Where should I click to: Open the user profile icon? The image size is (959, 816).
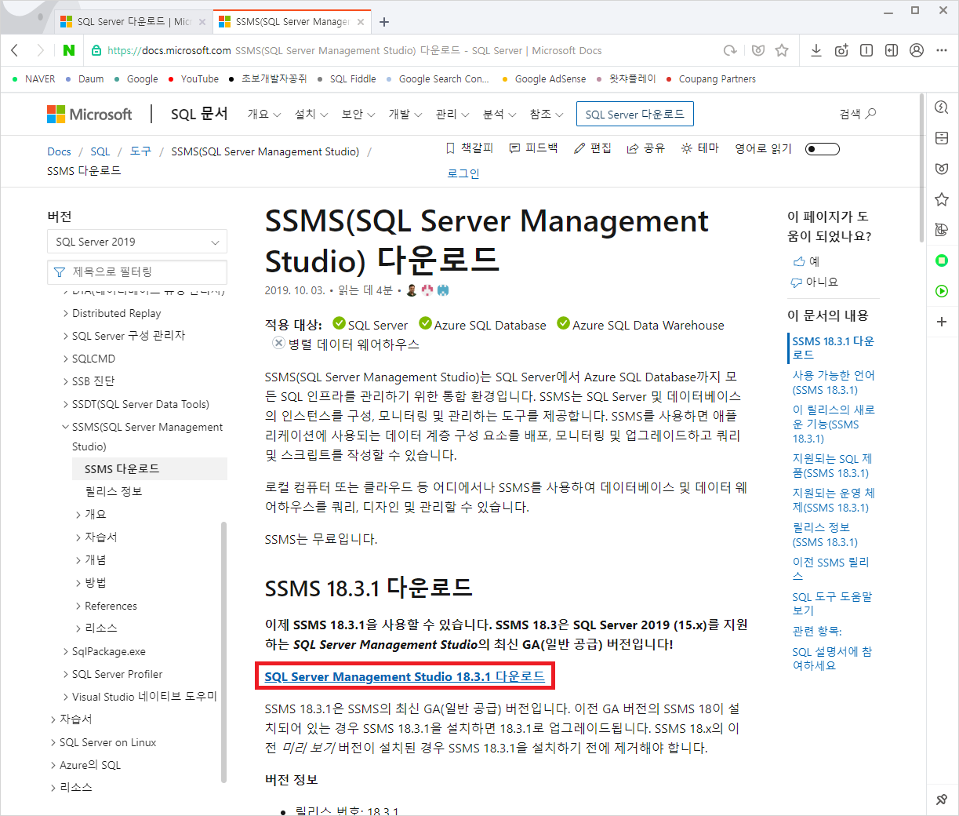coord(917,50)
